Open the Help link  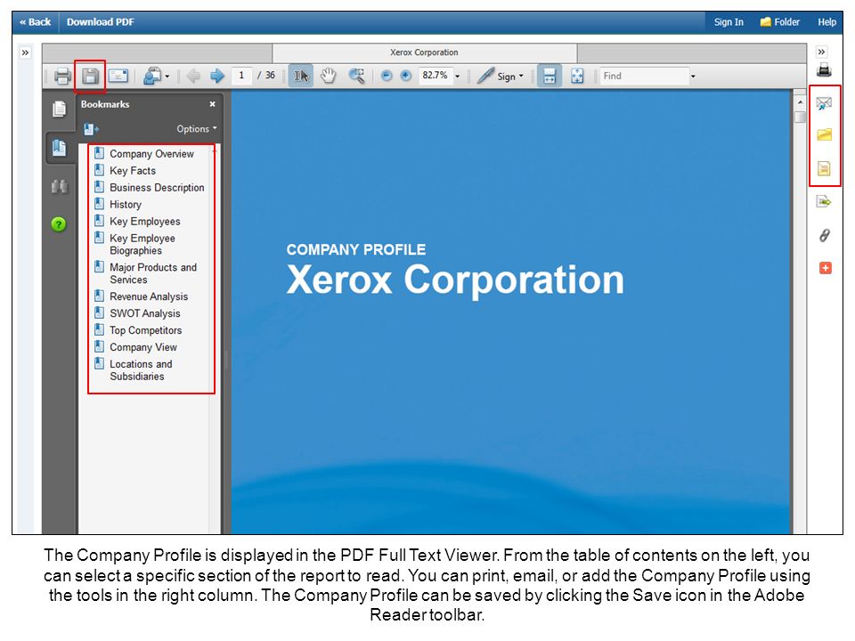click(826, 22)
